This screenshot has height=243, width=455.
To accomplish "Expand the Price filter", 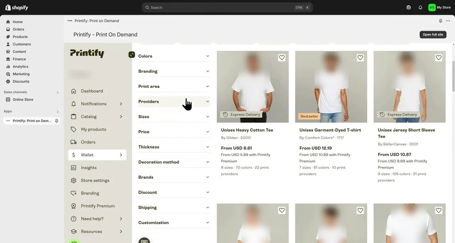I will (174, 132).
